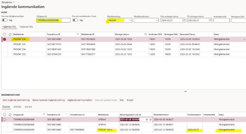Click refresh icon in batch queue grid header
Image resolution: width=246 pixels, height=134 pixels.
[x=9, y=115]
